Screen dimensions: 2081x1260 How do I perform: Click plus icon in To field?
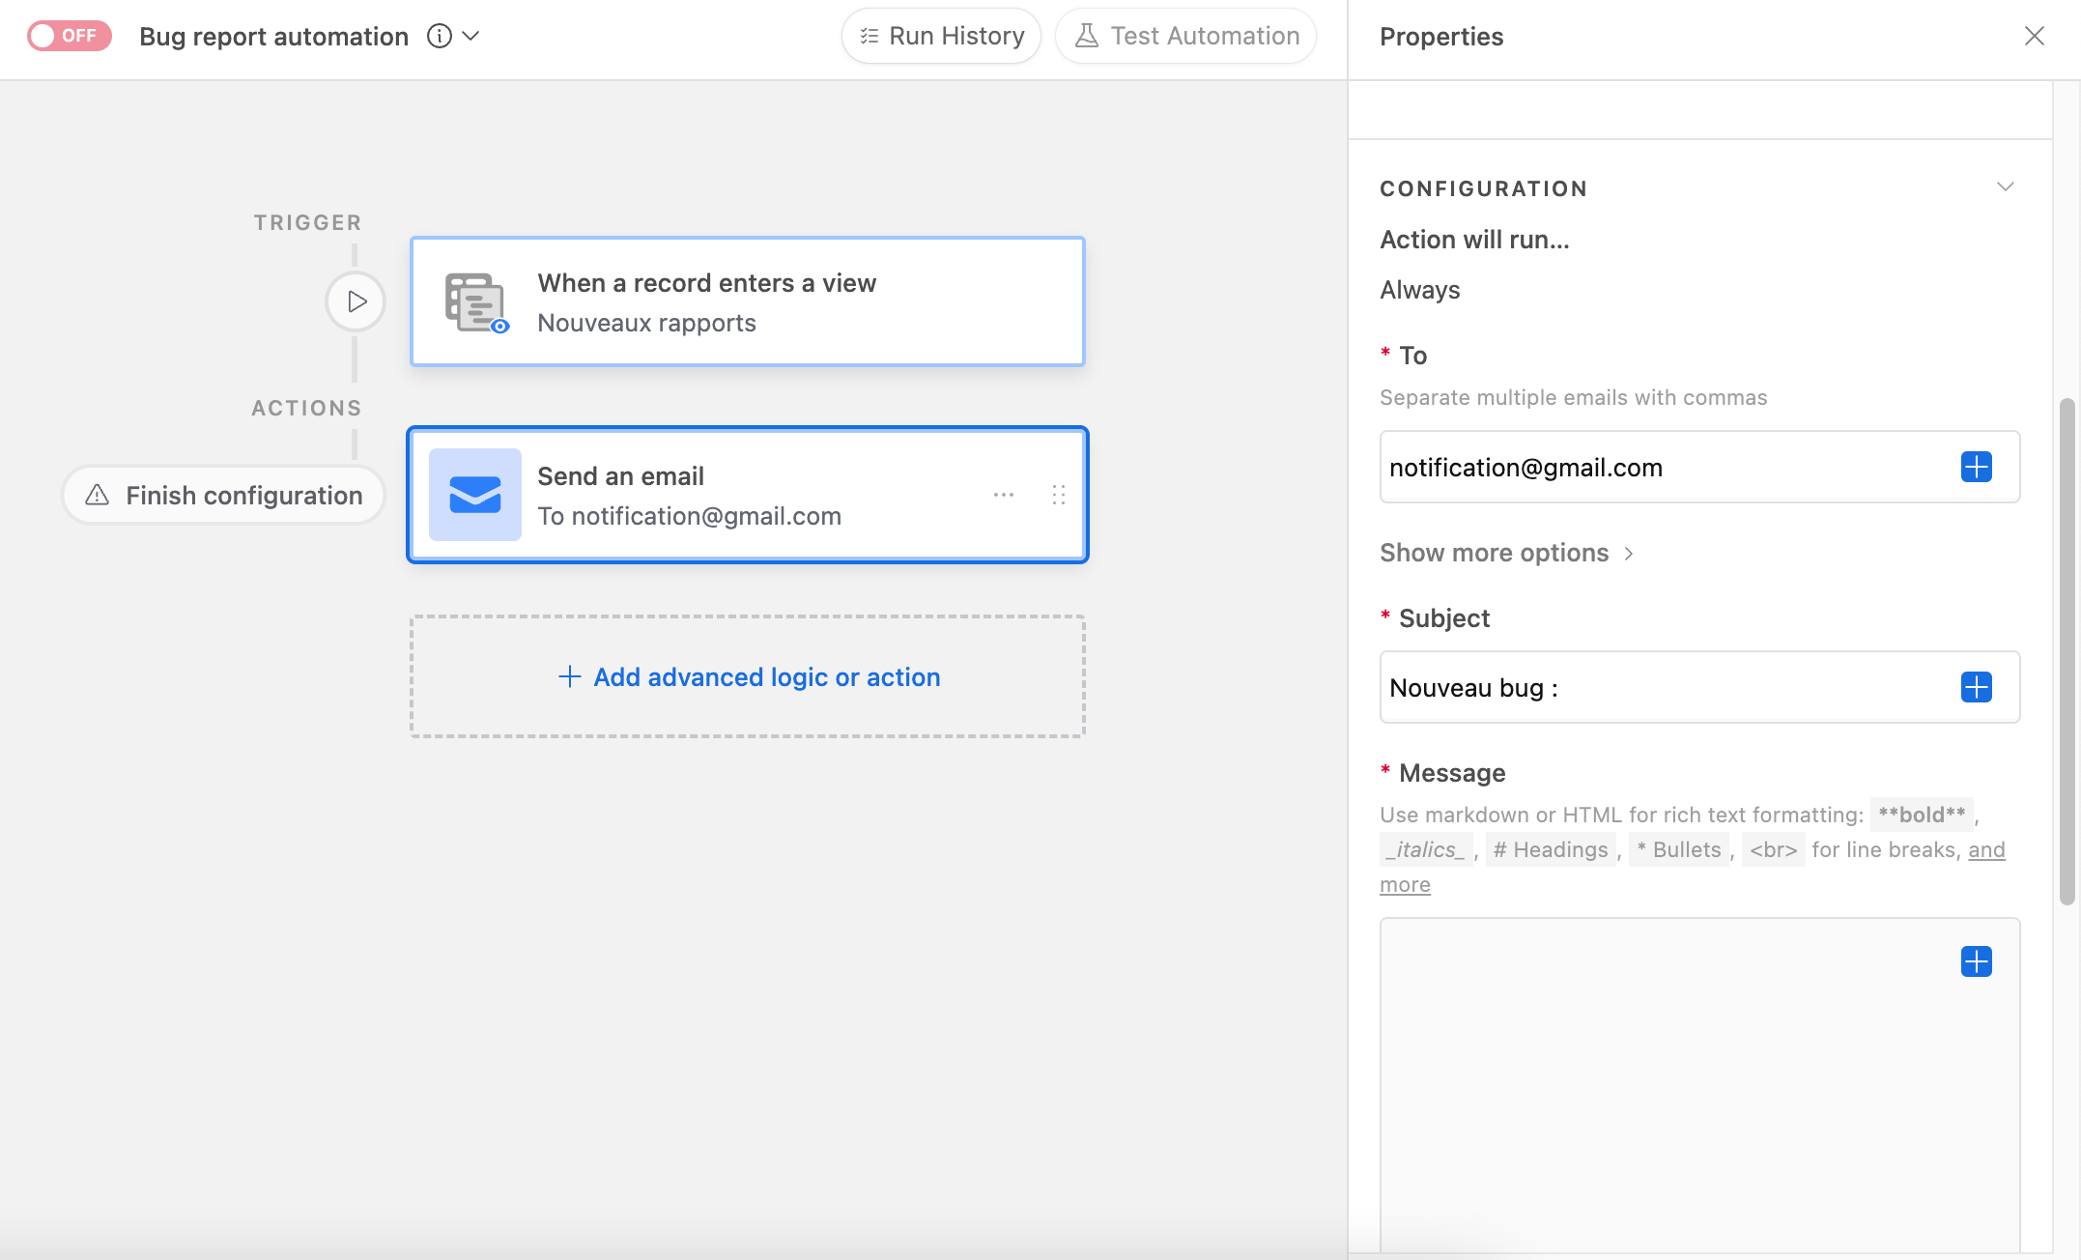click(1976, 467)
